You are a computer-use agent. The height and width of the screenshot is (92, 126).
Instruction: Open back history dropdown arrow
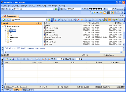coord(6,20)
